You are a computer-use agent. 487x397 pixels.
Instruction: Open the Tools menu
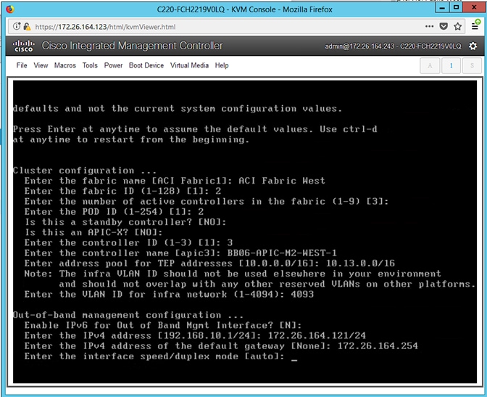(x=90, y=65)
